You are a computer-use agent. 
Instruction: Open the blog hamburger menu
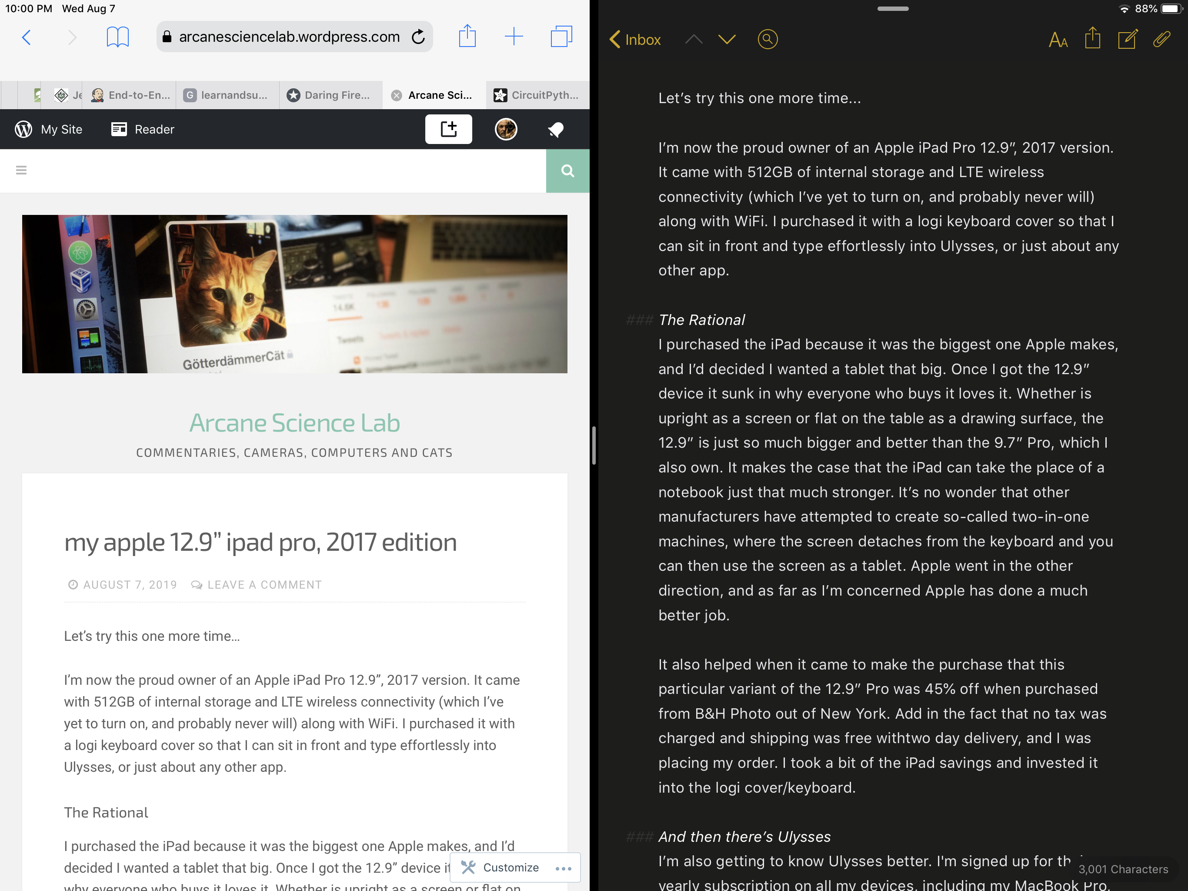tap(21, 171)
